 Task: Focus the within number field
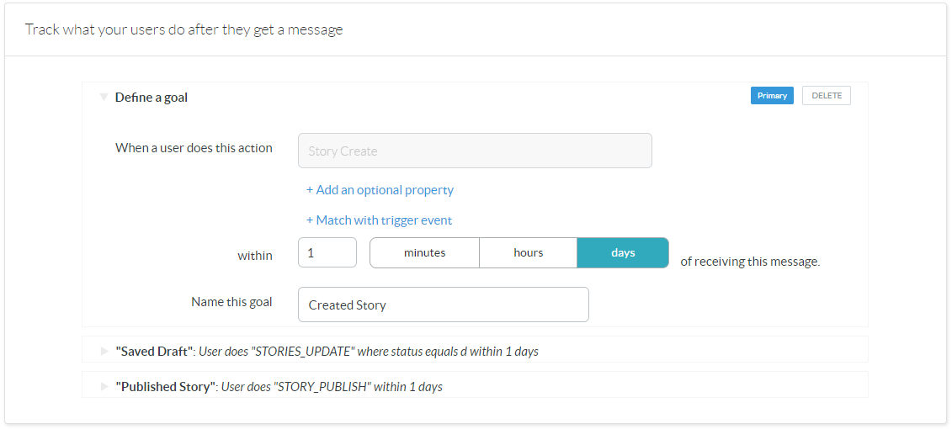[x=327, y=253]
